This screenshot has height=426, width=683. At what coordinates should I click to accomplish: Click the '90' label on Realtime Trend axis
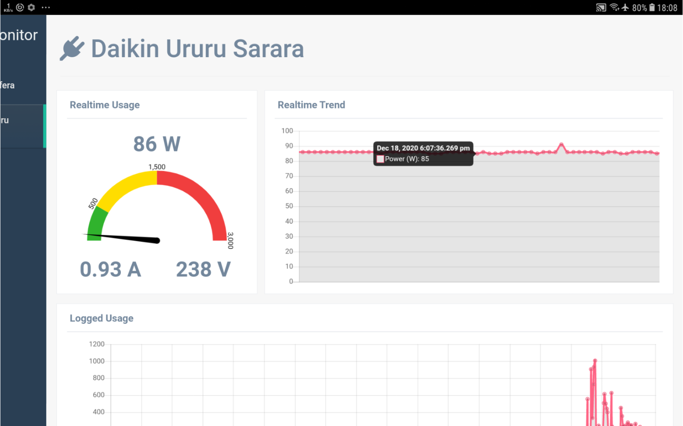point(289,146)
